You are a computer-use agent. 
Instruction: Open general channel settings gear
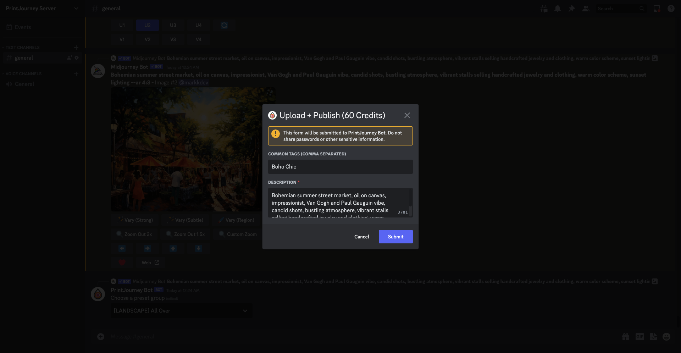(x=77, y=58)
